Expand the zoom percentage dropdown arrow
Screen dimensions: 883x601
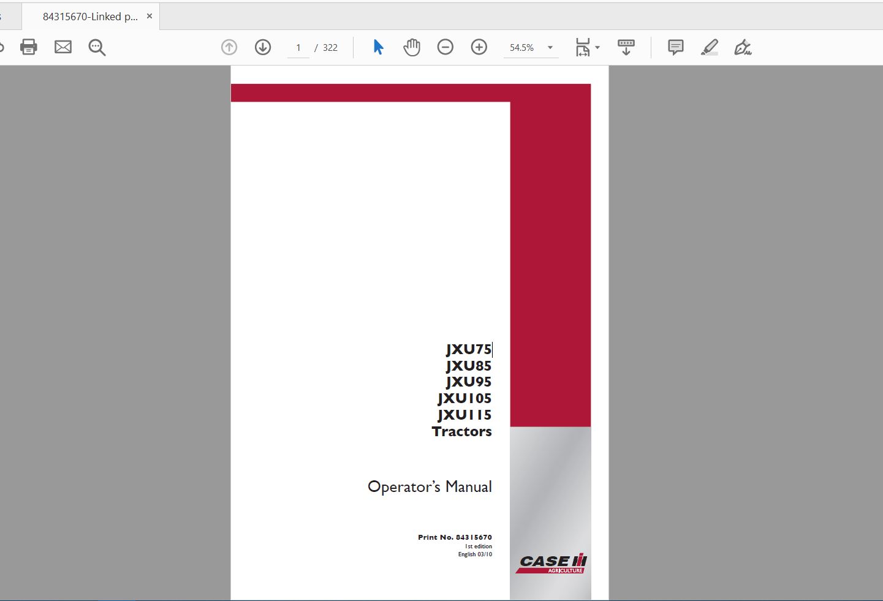point(550,48)
